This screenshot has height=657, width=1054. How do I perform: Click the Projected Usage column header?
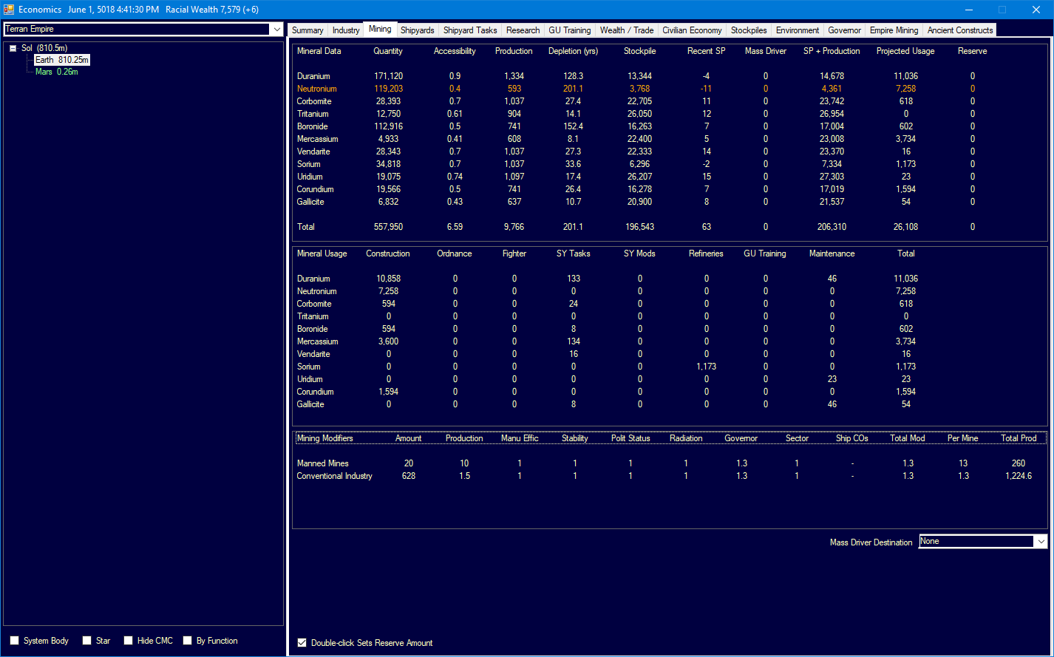(x=905, y=51)
